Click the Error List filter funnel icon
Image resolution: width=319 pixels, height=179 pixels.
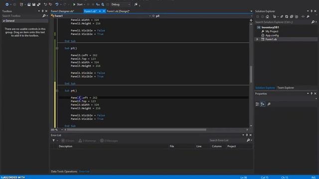tap(54, 140)
